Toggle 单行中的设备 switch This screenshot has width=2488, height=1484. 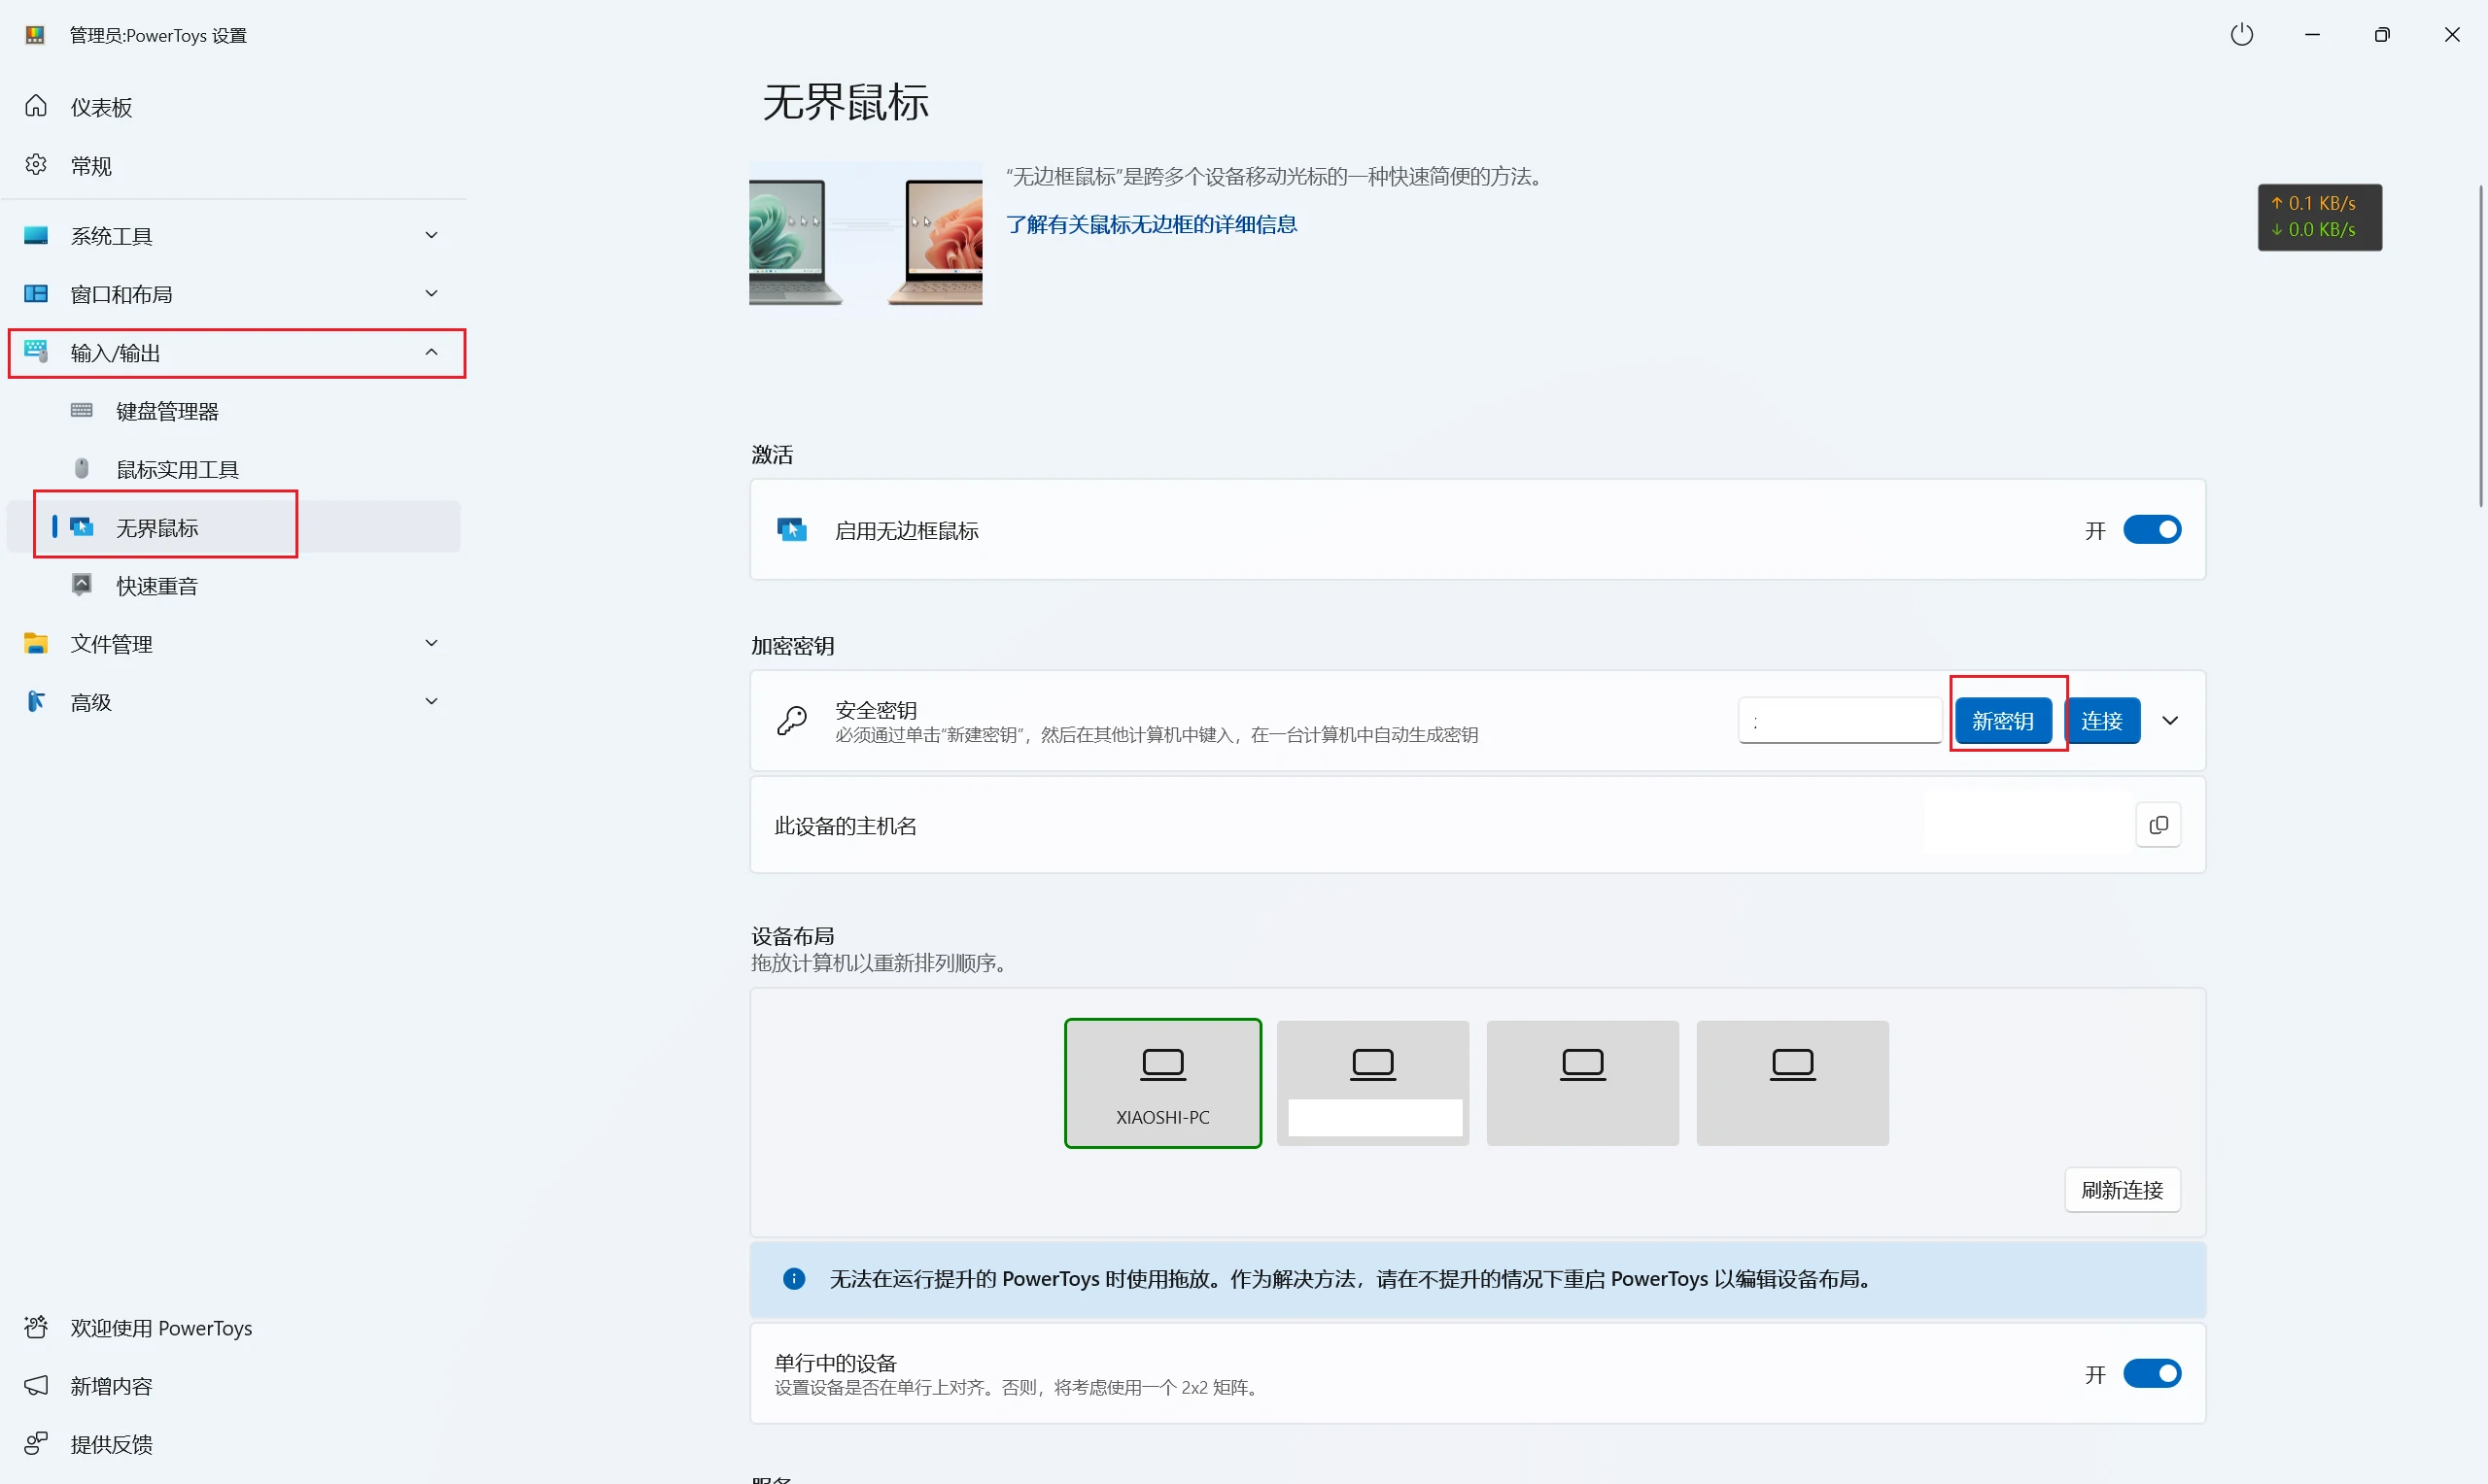pyautogui.click(x=2152, y=1373)
